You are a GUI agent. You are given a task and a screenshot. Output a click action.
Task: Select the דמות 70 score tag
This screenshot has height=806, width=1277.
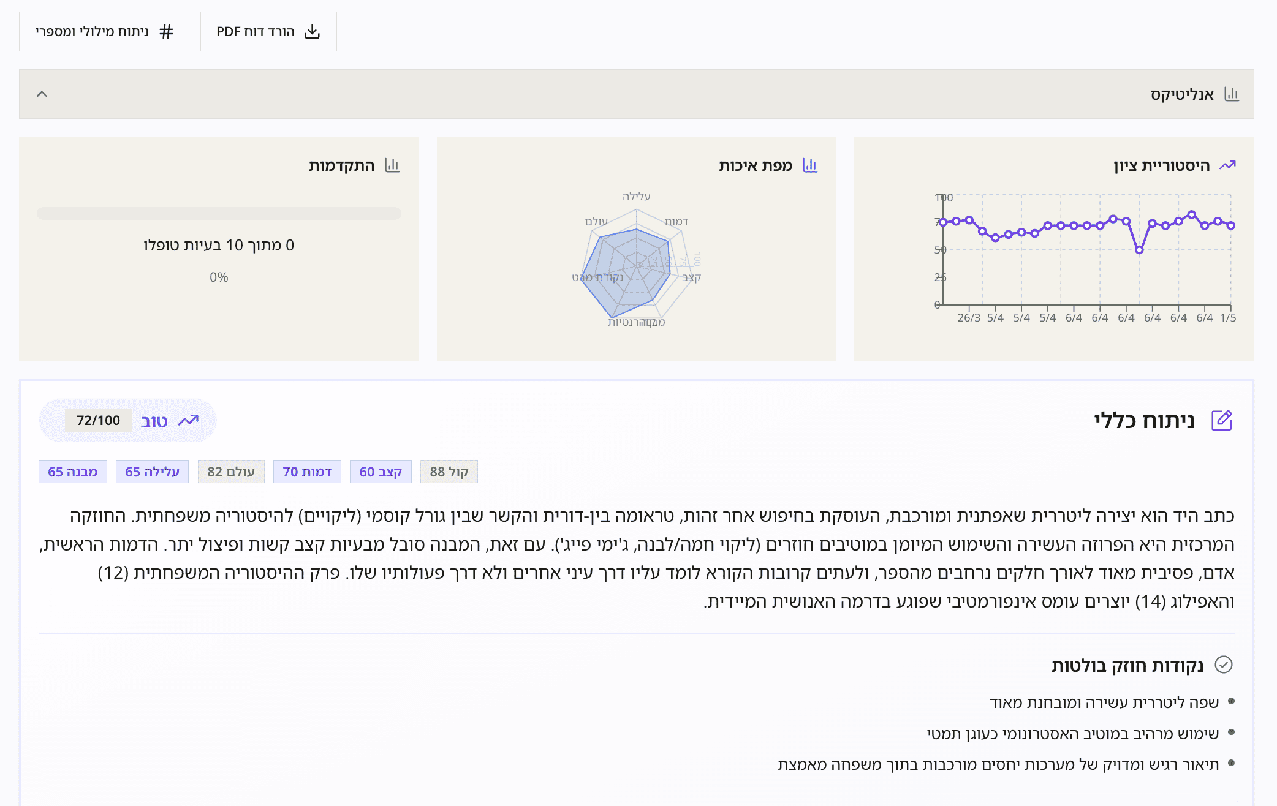307,472
